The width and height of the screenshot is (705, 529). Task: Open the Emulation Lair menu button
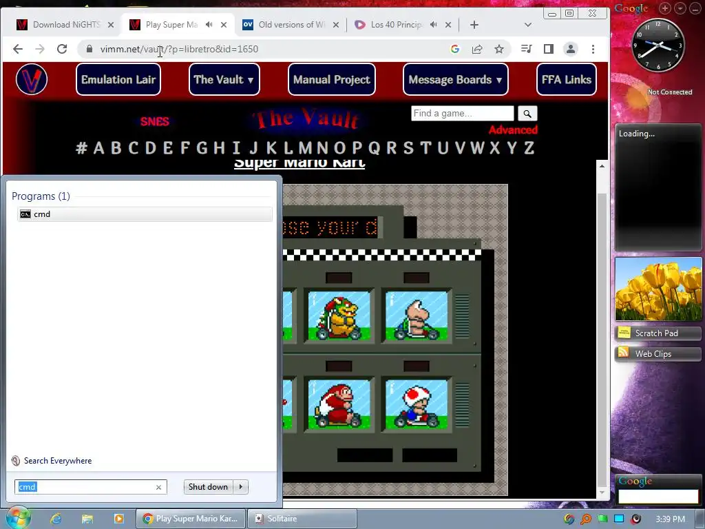[x=118, y=80]
